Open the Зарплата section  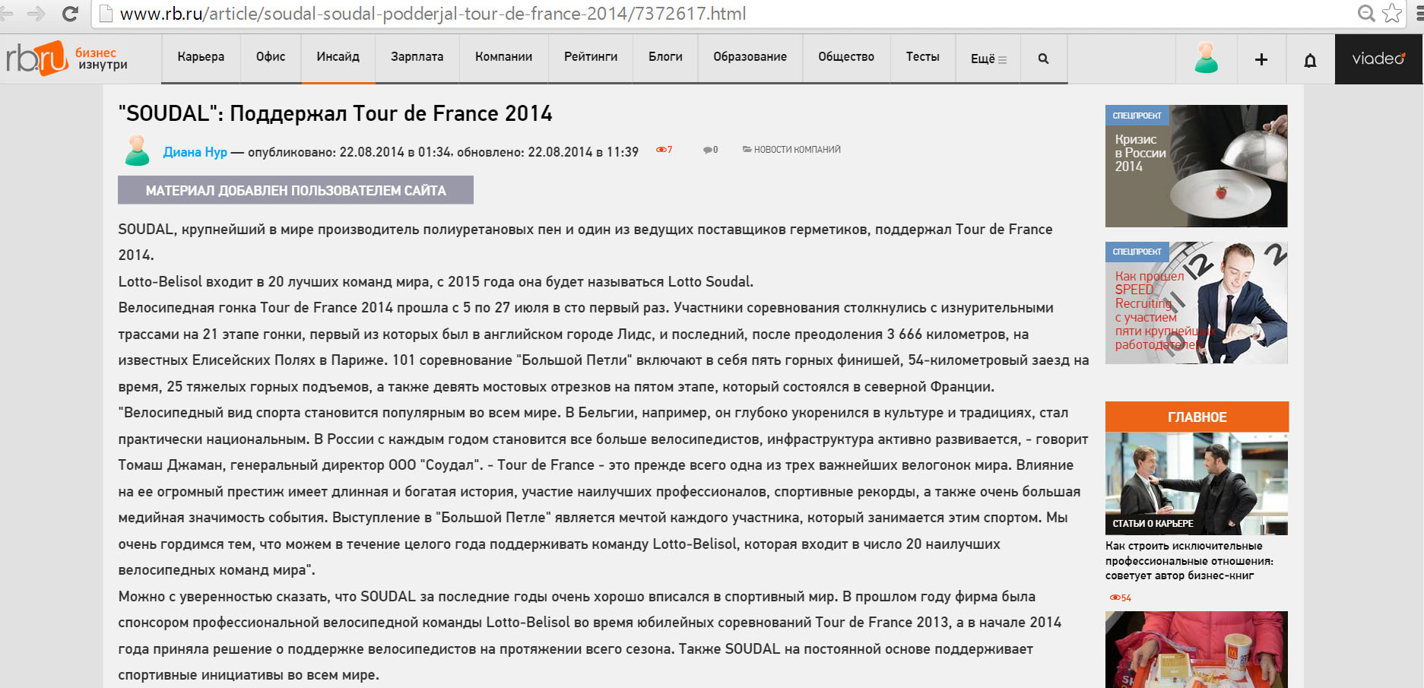[417, 57]
